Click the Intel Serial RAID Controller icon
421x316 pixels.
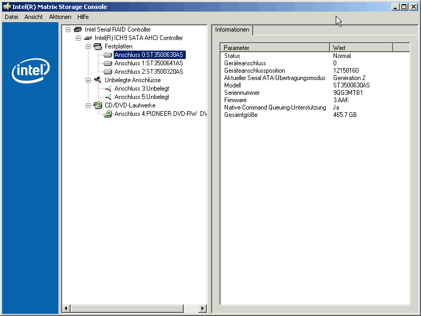click(78, 29)
